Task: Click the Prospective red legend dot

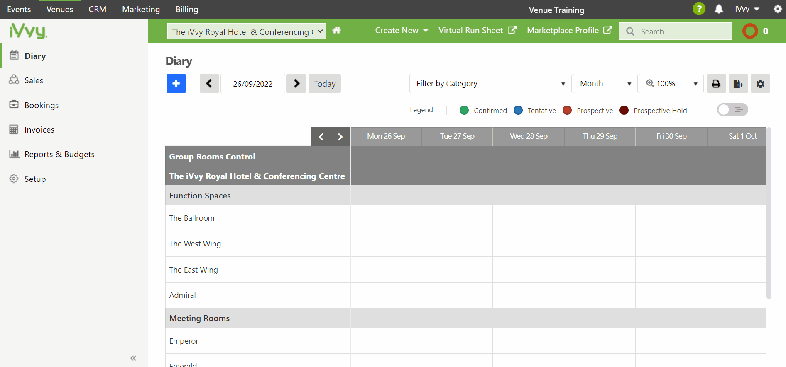Action: point(567,110)
